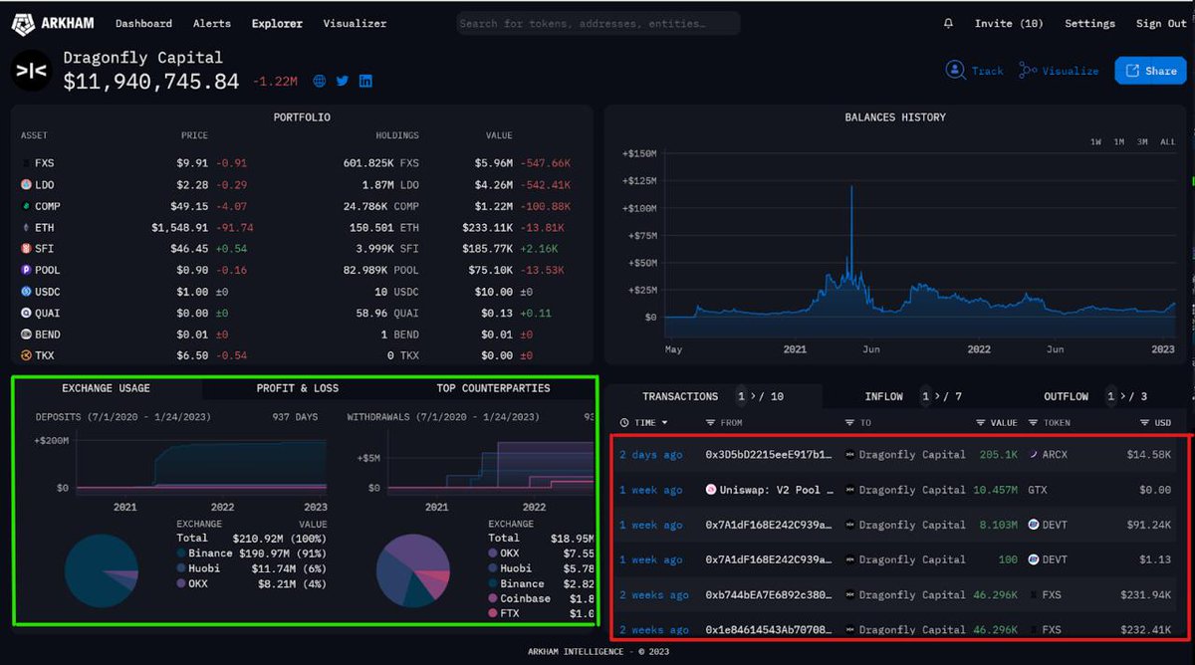Click the Dragonfly Capital entity avatar

pyautogui.click(x=32, y=72)
